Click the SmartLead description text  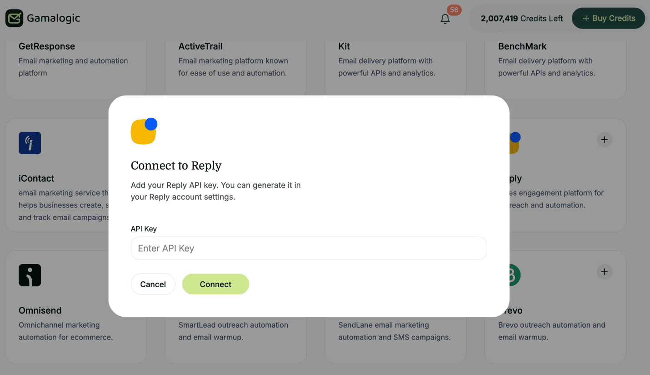point(233,331)
